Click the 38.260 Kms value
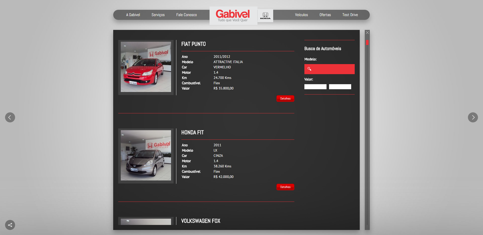Screen dimensions: 483x235 [x=222, y=166]
